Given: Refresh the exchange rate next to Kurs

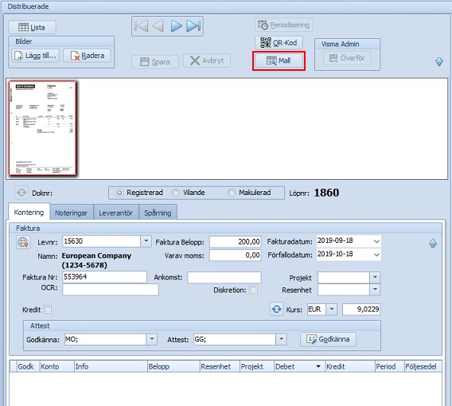Looking at the screenshot, I should click(276, 309).
